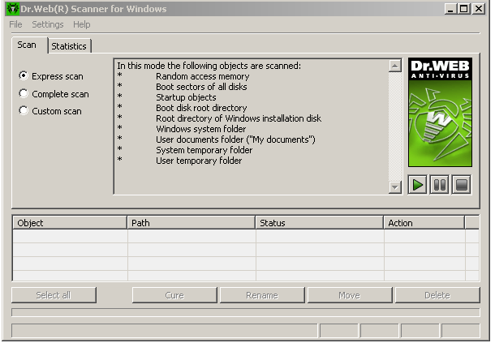Click the Dr.Web spider icon in title bar

tap(13, 9)
